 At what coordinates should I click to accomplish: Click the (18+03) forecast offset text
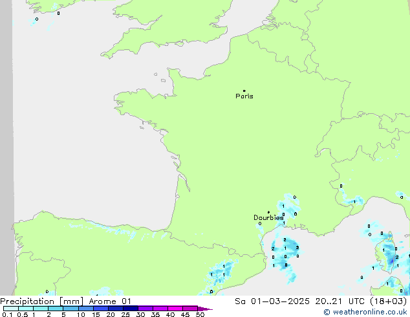click(x=389, y=301)
